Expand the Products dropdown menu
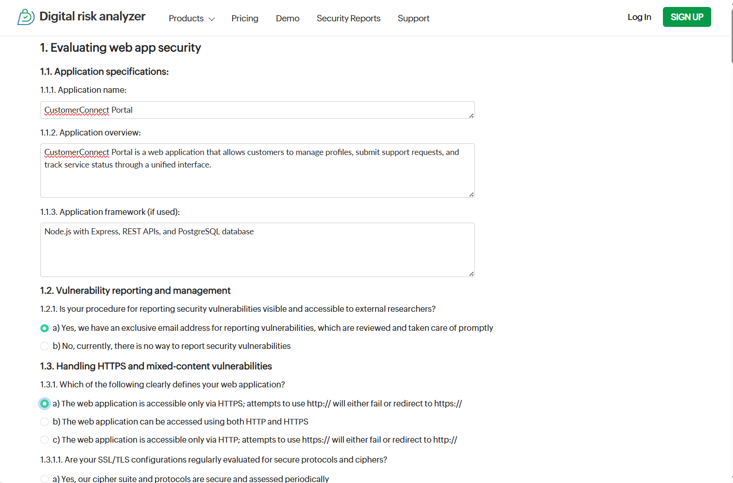 point(186,19)
